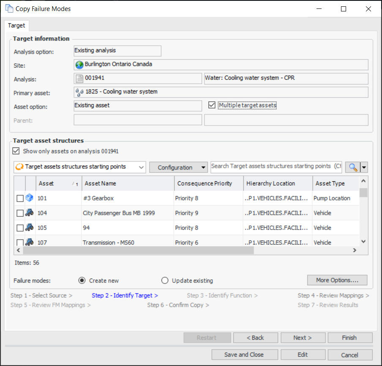Click the Copy Failure Modes title icon

point(9,9)
